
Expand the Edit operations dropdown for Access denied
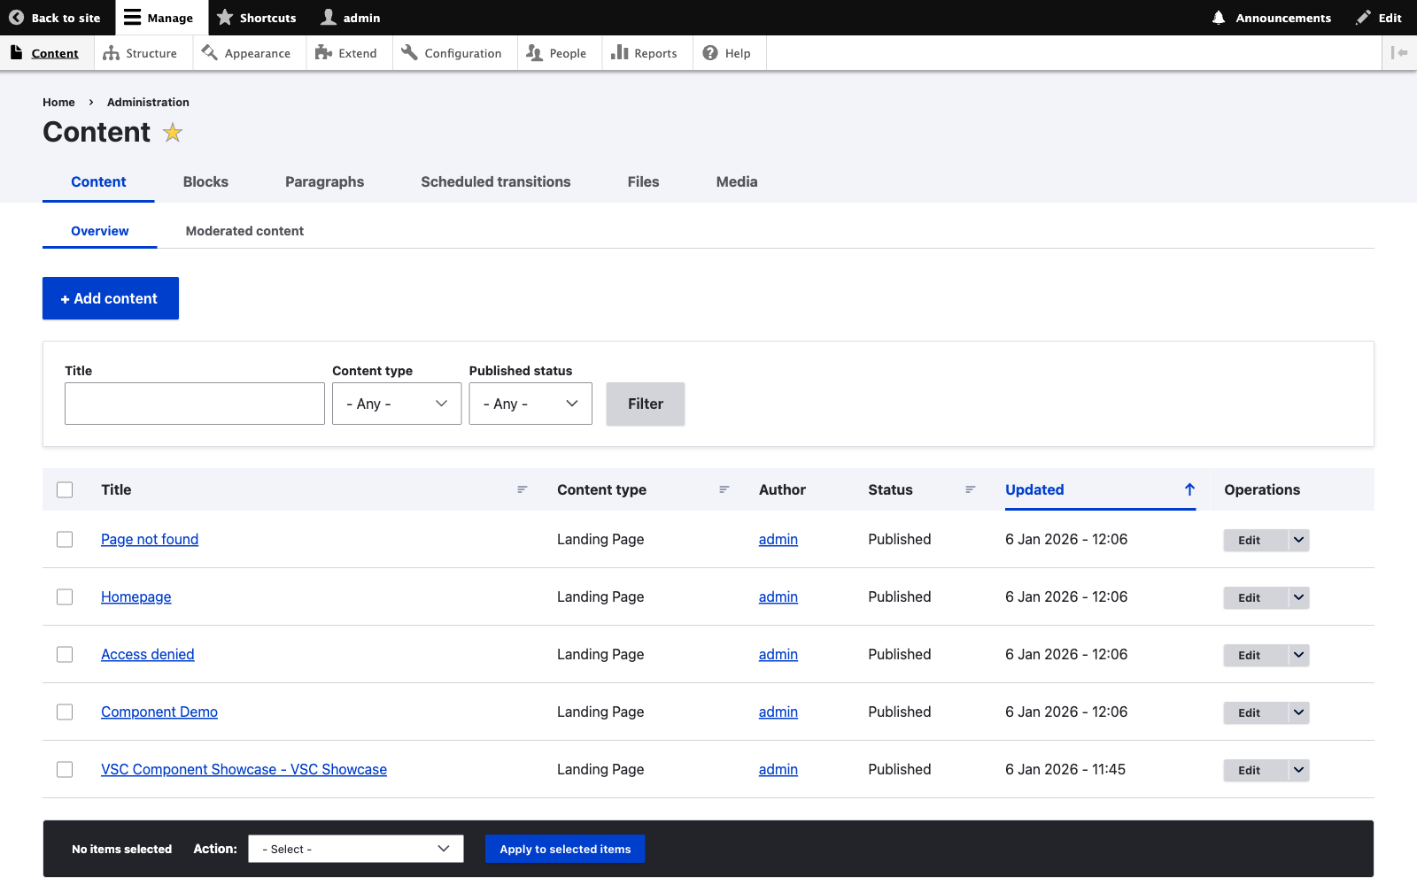click(1298, 655)
